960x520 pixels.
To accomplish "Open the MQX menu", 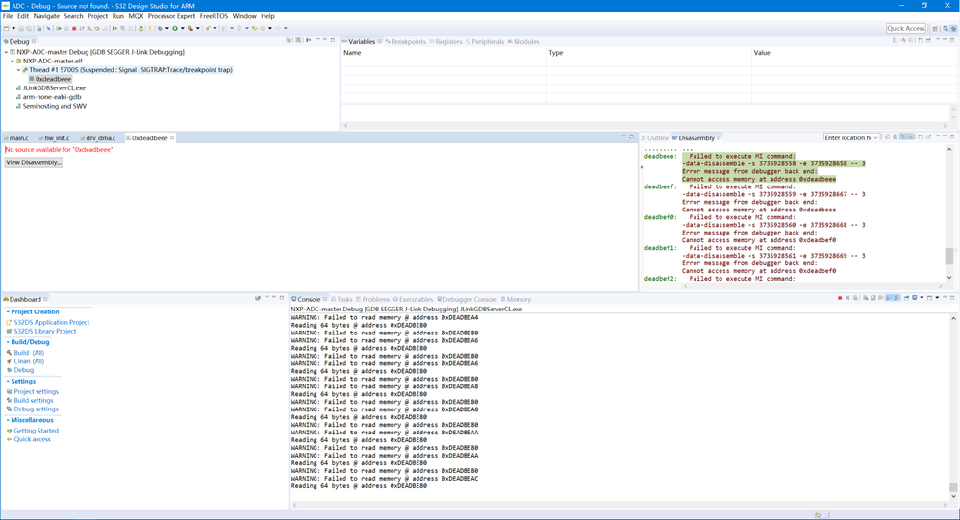I will [x=136, y=16].
